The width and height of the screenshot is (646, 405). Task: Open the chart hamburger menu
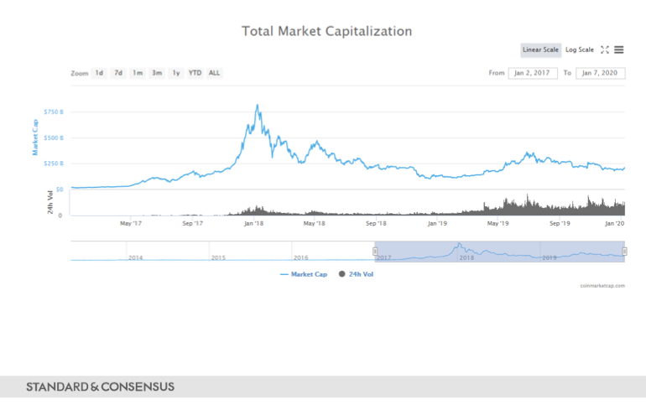click(618, 49)
